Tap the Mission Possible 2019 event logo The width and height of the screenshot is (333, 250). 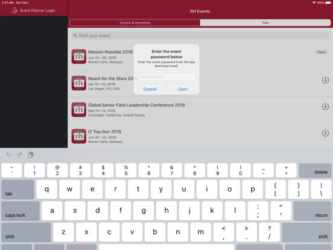point(79,57)
